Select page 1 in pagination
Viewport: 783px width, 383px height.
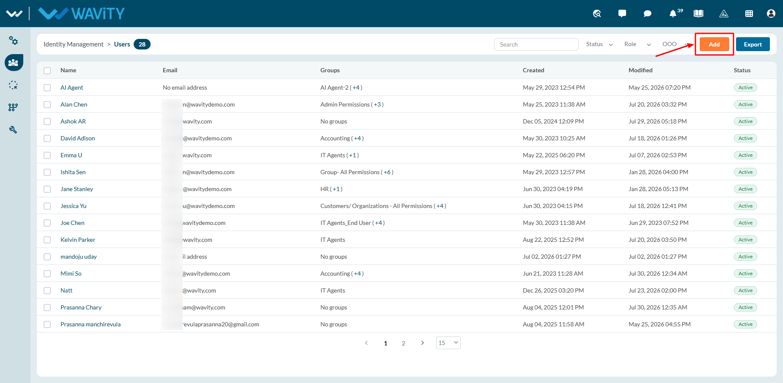pos(386,343)
